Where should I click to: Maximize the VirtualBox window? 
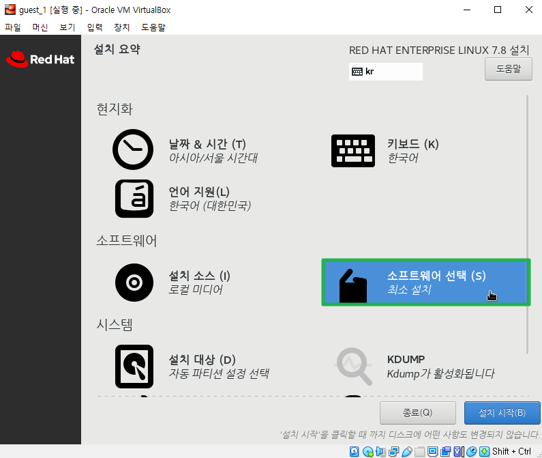pos(498,10)
